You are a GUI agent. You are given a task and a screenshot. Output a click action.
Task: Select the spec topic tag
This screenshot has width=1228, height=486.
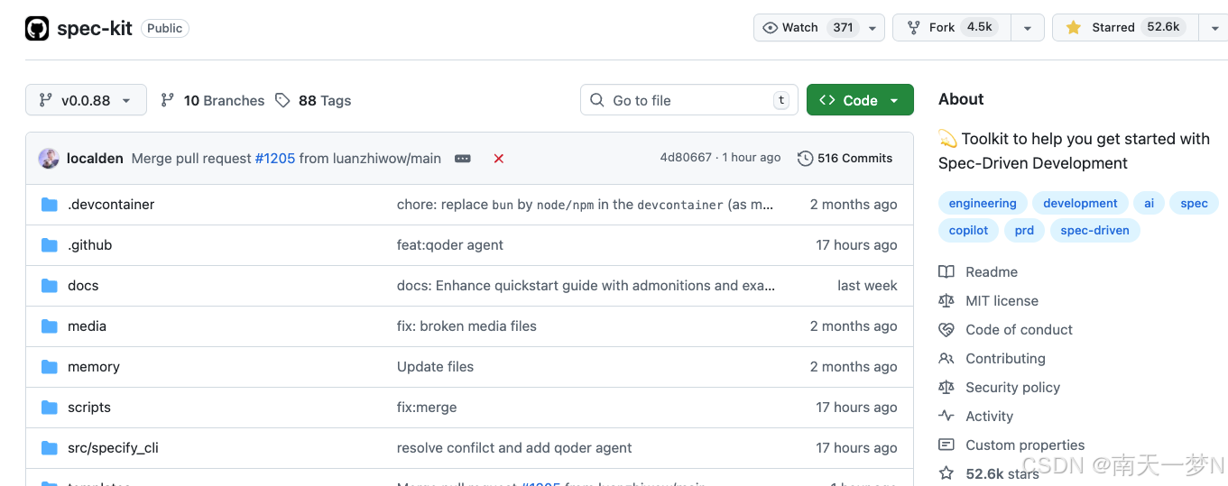(1194, 203)
